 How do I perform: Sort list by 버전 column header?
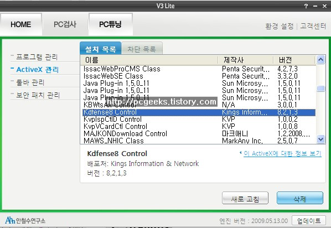[294, 60]
